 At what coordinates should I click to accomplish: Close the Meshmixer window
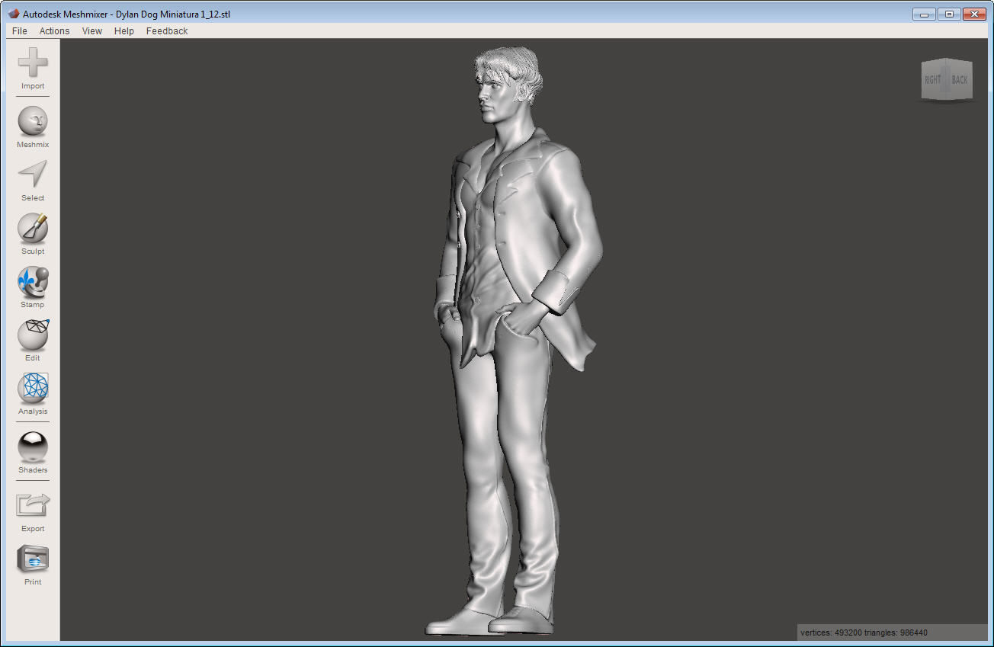coord(975,14)
